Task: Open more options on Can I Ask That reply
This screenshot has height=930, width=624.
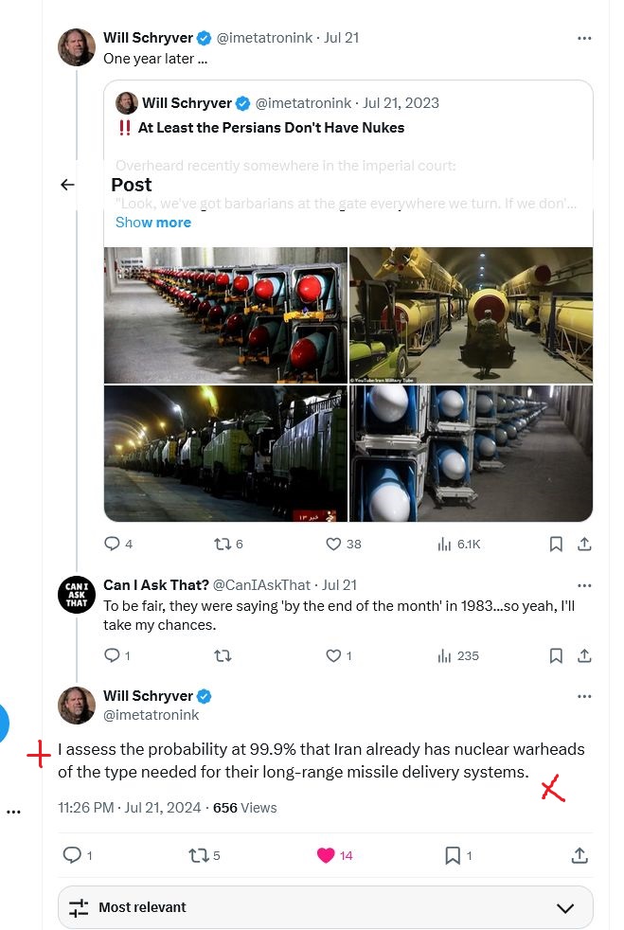Action: click(x=584, y=585)
